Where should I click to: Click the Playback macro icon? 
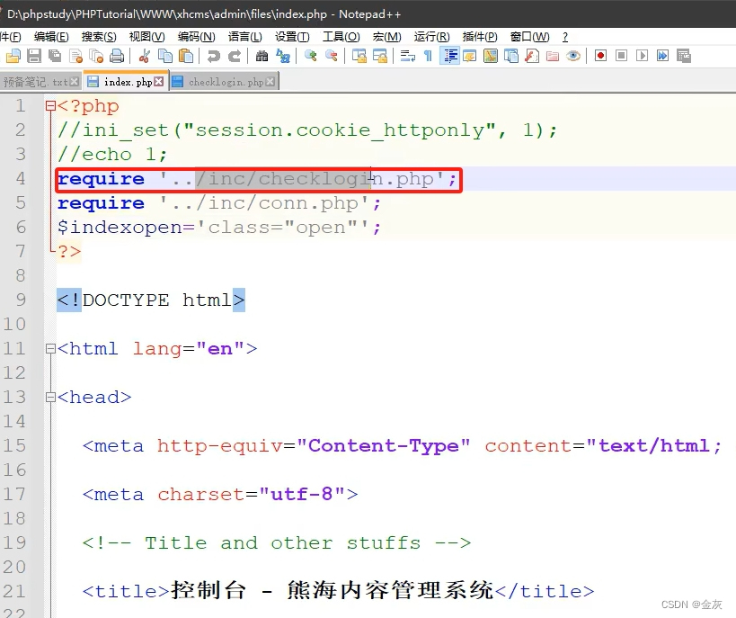coord(643,56)
